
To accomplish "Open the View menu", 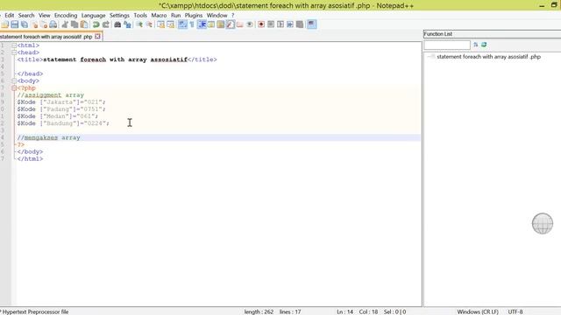I will [x=45, y=16].
